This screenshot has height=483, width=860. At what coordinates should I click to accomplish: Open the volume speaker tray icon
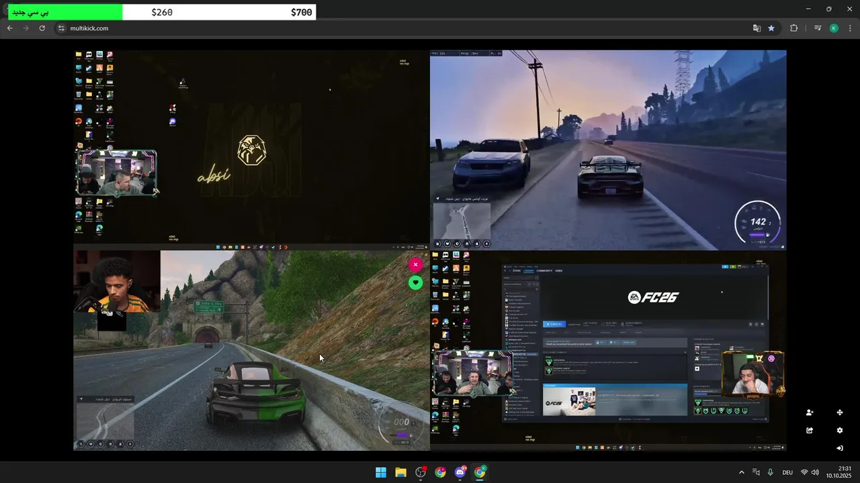click(815, 472)
